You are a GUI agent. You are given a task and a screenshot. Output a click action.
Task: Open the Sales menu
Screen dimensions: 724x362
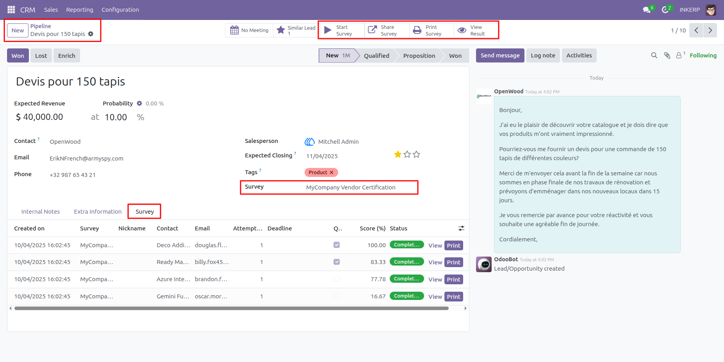(x=51, y=10)
